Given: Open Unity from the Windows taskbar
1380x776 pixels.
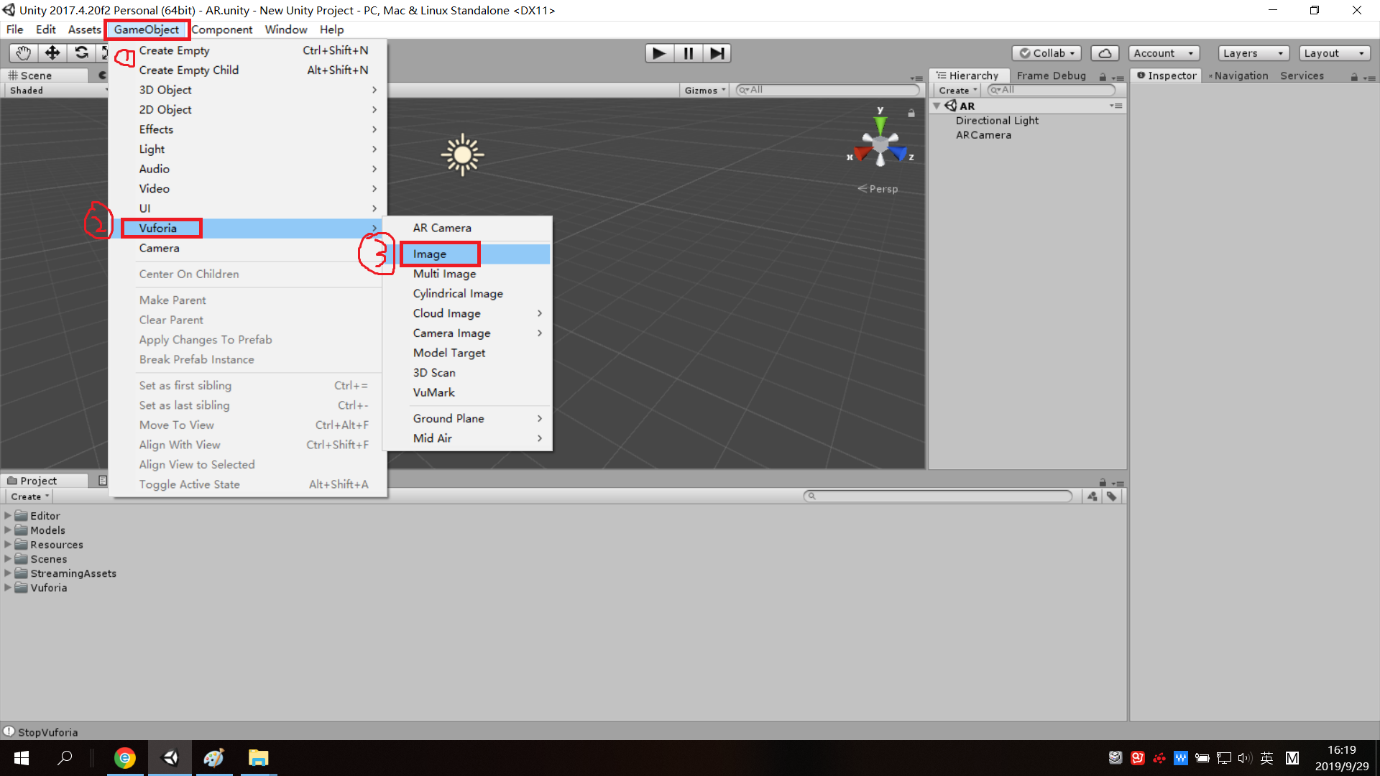Looking at the screenshot, I should [170, 757].
